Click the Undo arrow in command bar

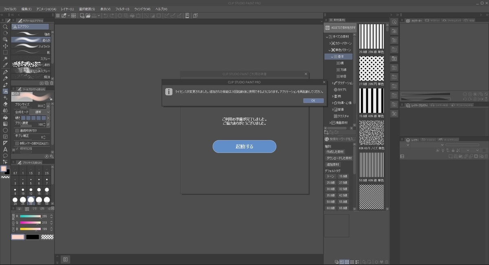click(x=106, y=15)
